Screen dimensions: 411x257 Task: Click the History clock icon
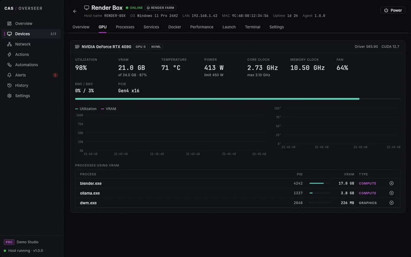(x=9, y=85)
